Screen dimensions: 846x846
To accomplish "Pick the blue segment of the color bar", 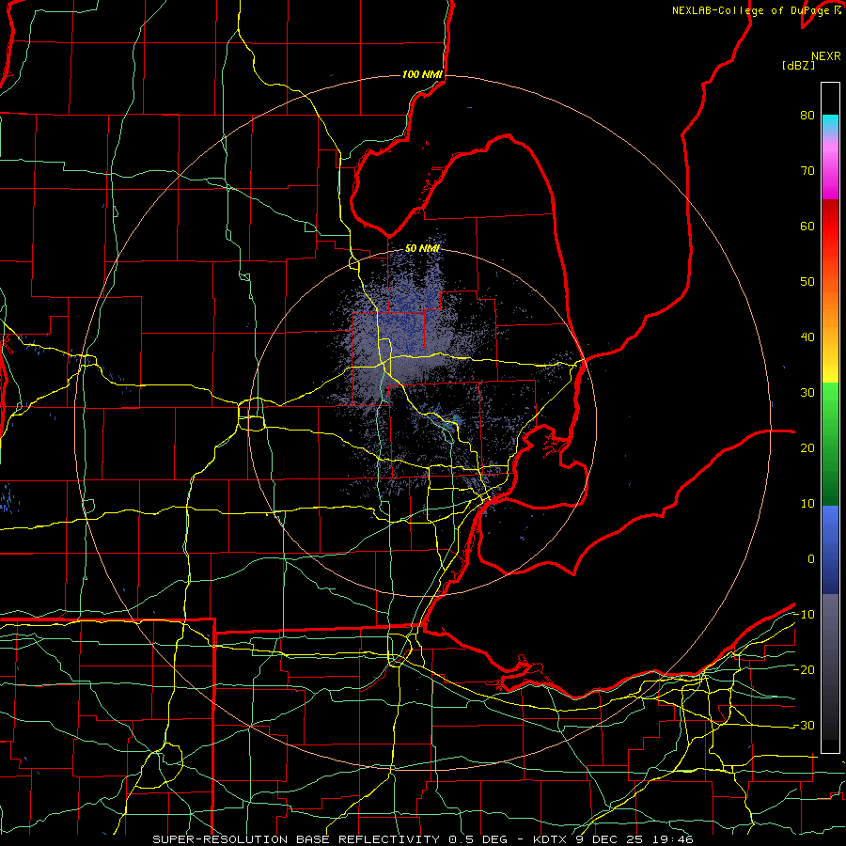I will point(830,549).
